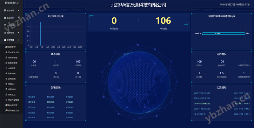Expand the 系统管理 menu arrow

click(18, 10)
